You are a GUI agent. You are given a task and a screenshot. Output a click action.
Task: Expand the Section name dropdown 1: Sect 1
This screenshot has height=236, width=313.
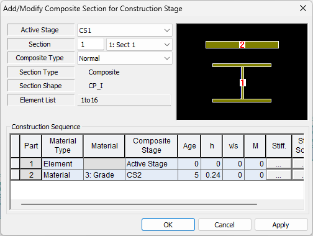tap(139, 45)
